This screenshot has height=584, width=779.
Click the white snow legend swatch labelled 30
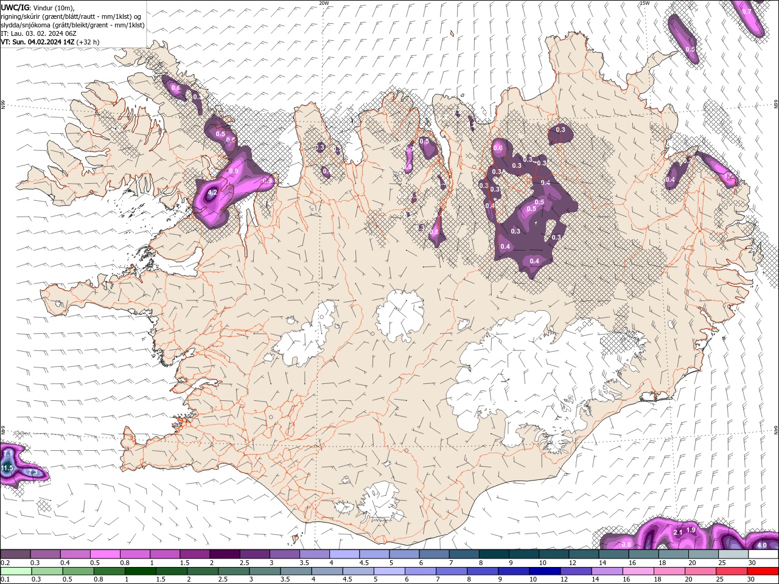pyautogui.click(x=763, y=554)
